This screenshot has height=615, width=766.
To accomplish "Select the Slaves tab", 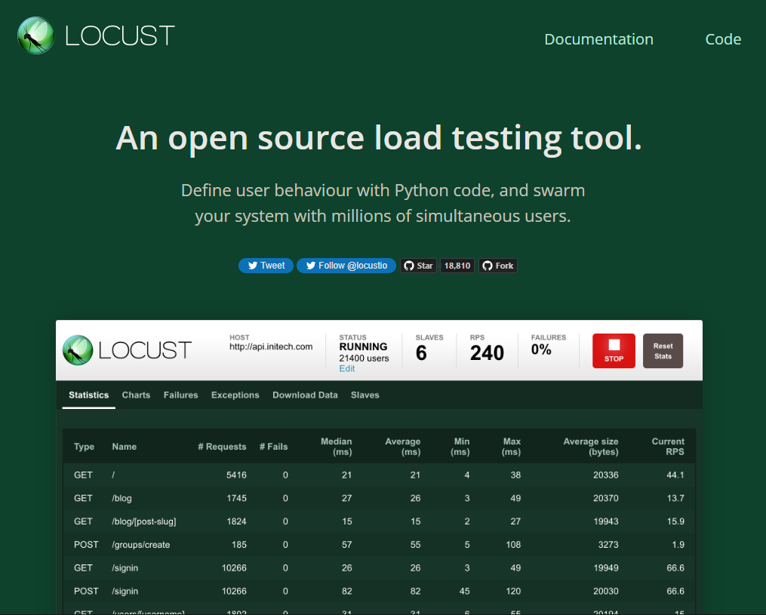I will coord(365,395).
